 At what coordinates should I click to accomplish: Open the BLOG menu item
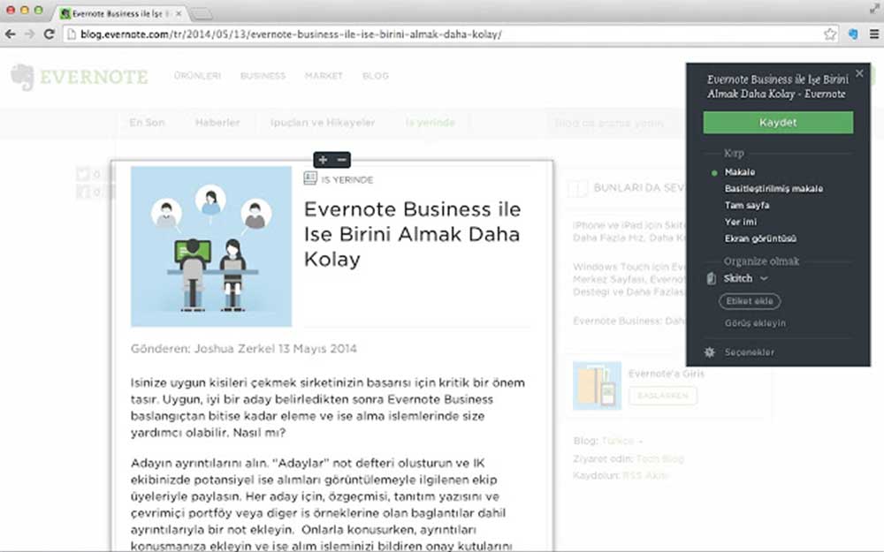click(376, 75)
